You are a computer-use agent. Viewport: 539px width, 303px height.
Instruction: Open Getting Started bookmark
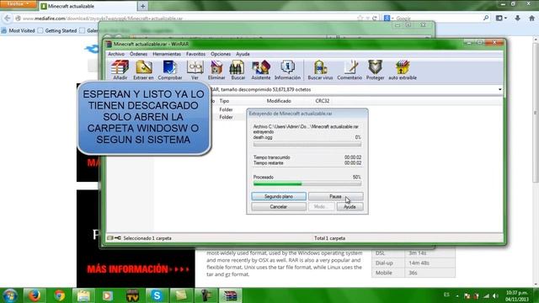57,30
